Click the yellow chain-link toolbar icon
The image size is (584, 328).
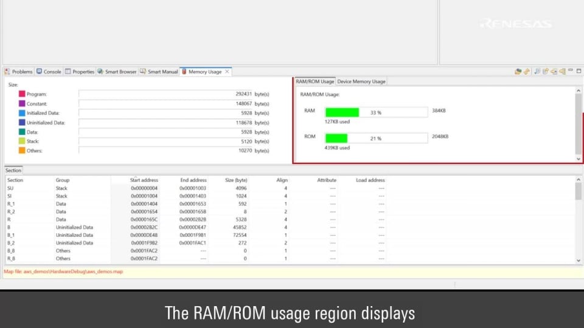click(527, 72)
